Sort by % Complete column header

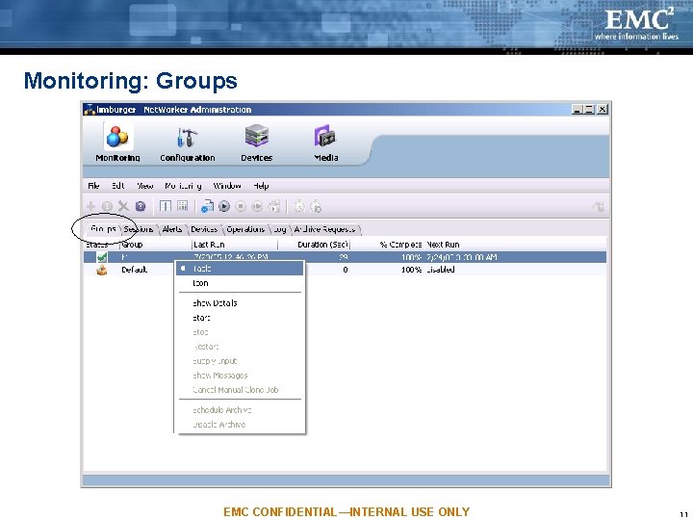pyautogui.click(x=387, y=244)
